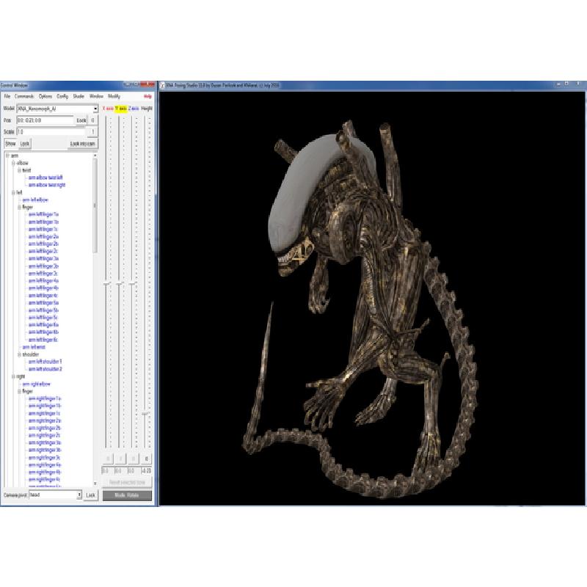Click the Height value field showing -0.23

pyautogui.click(x=147, y=471)
